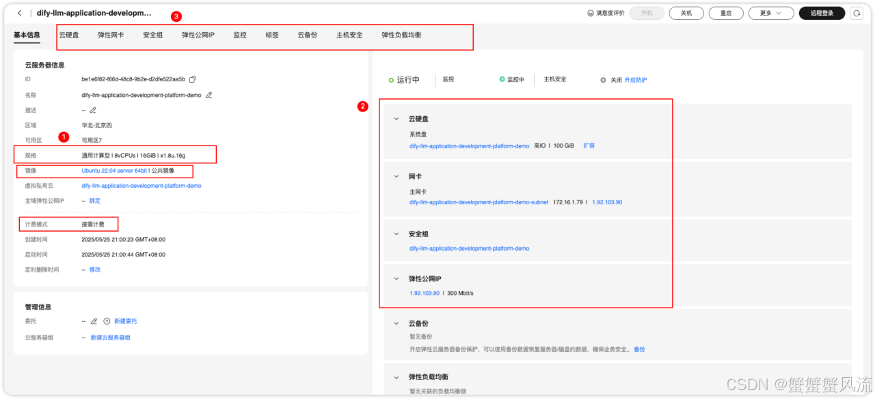Open the Ubuntu 22.04 server 64bit image link
875x399 pixels.
pyautogui.click(x=113, y=171)
